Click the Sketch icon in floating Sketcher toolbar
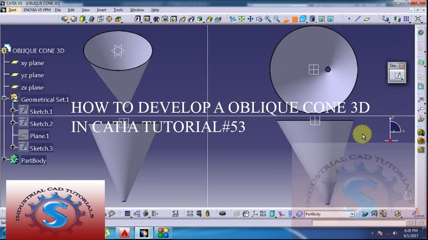This screenshot has width=428, height=240. pos(398,75)
